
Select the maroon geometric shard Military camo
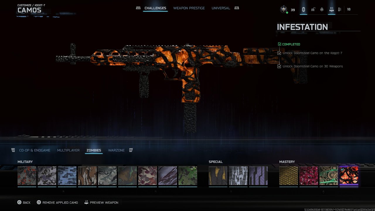pyautogui.click(x=148, y=176)
